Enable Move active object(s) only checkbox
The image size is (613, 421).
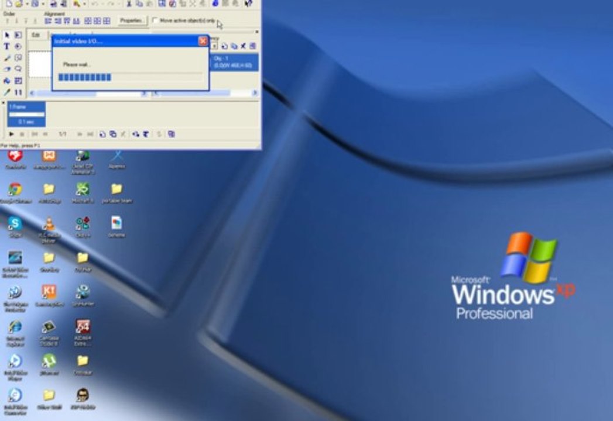[155, 20]
